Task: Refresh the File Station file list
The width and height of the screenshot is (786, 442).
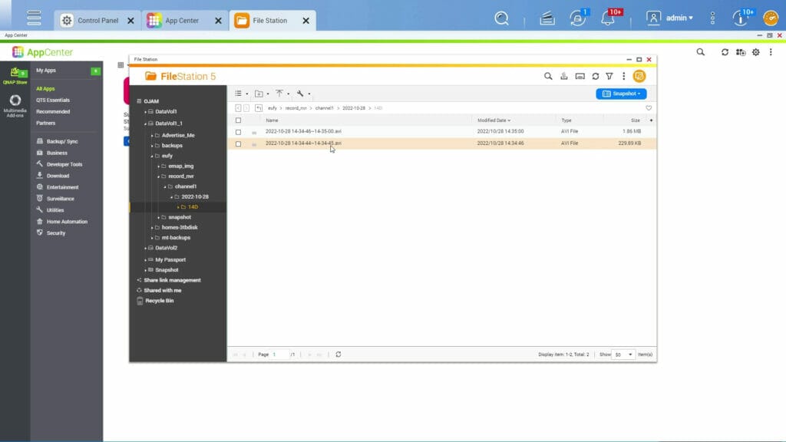Action: [x=596, y=77]
